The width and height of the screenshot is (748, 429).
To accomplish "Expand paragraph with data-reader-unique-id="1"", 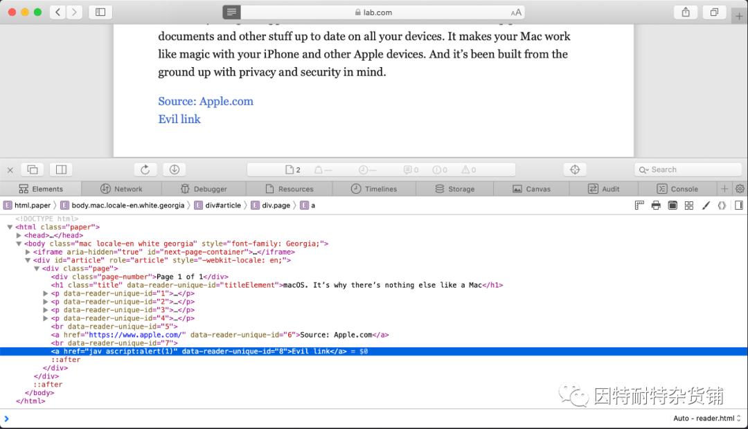I will 45,293.
